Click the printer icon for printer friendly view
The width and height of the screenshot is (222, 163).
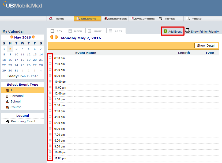[187, 31]
